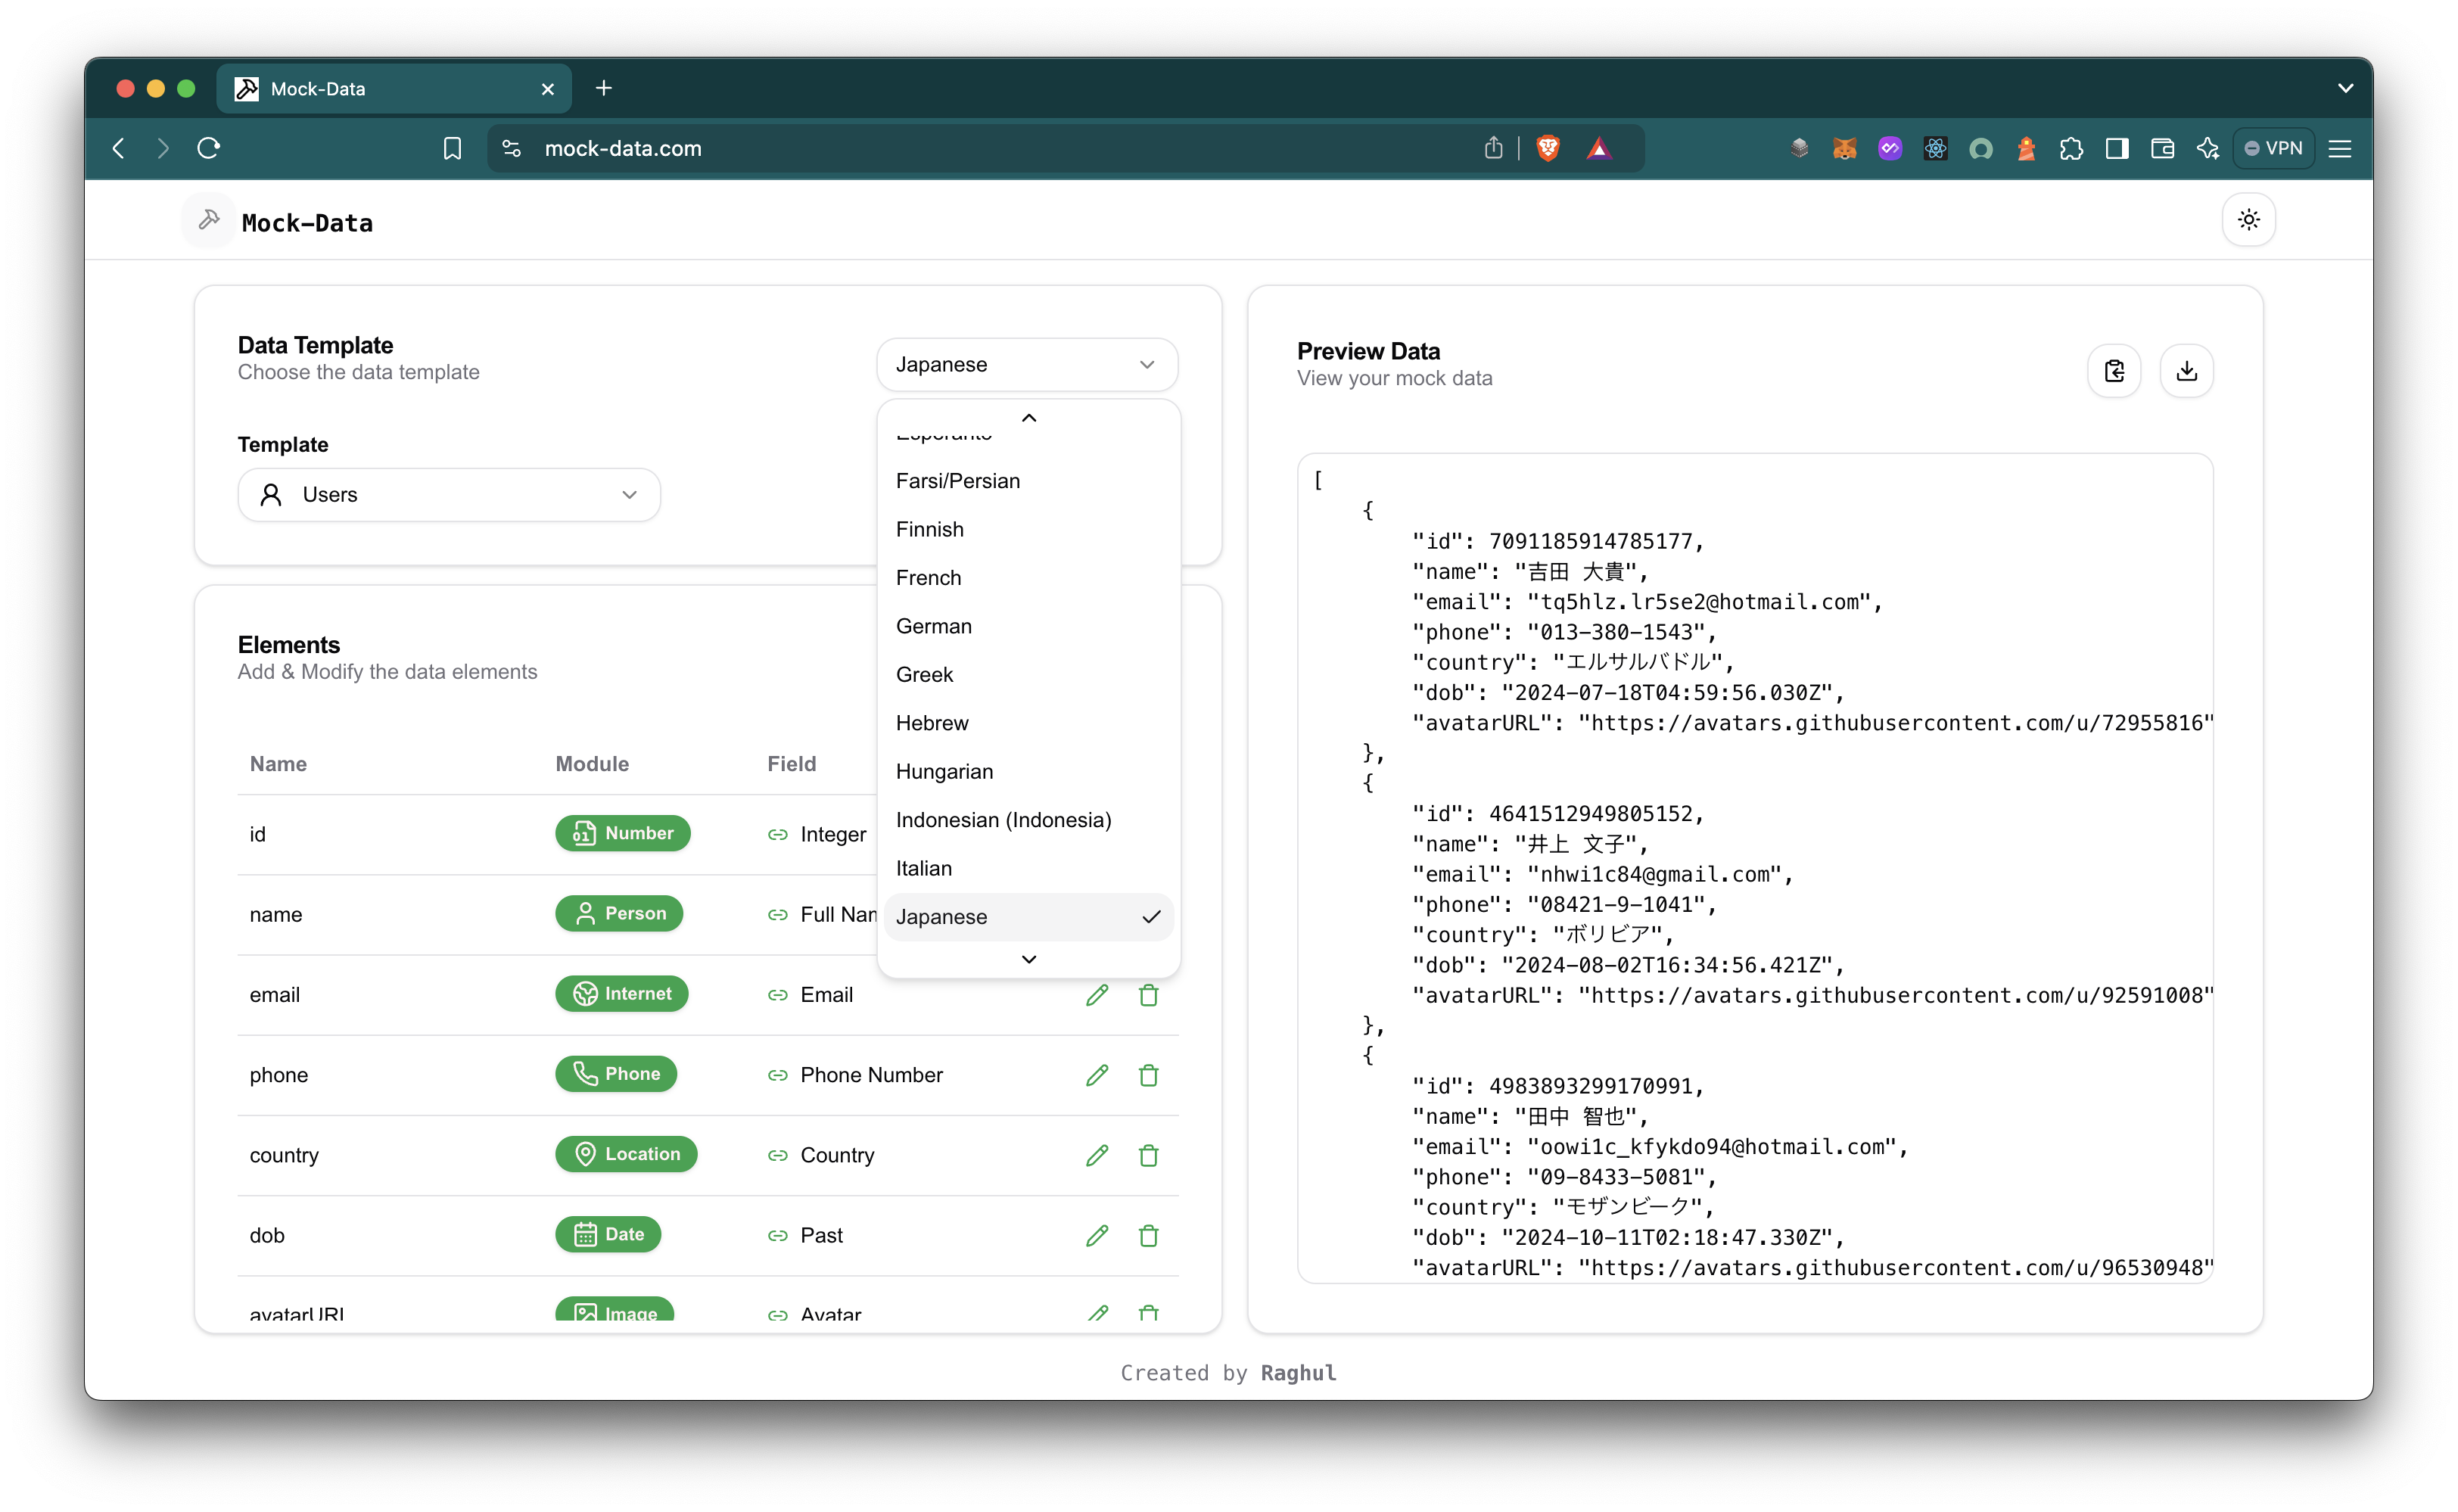Open Leo AI sparkle icon
The width and height of the screenshot is (2458, 1512).
2207,148
